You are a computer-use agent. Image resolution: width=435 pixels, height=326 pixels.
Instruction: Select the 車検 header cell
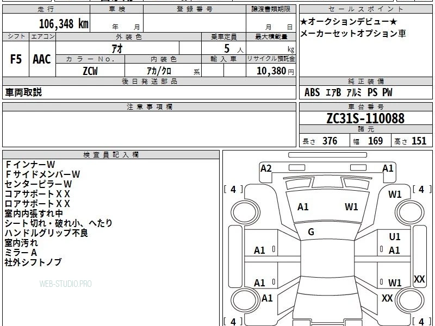click(x=116, y=9)
